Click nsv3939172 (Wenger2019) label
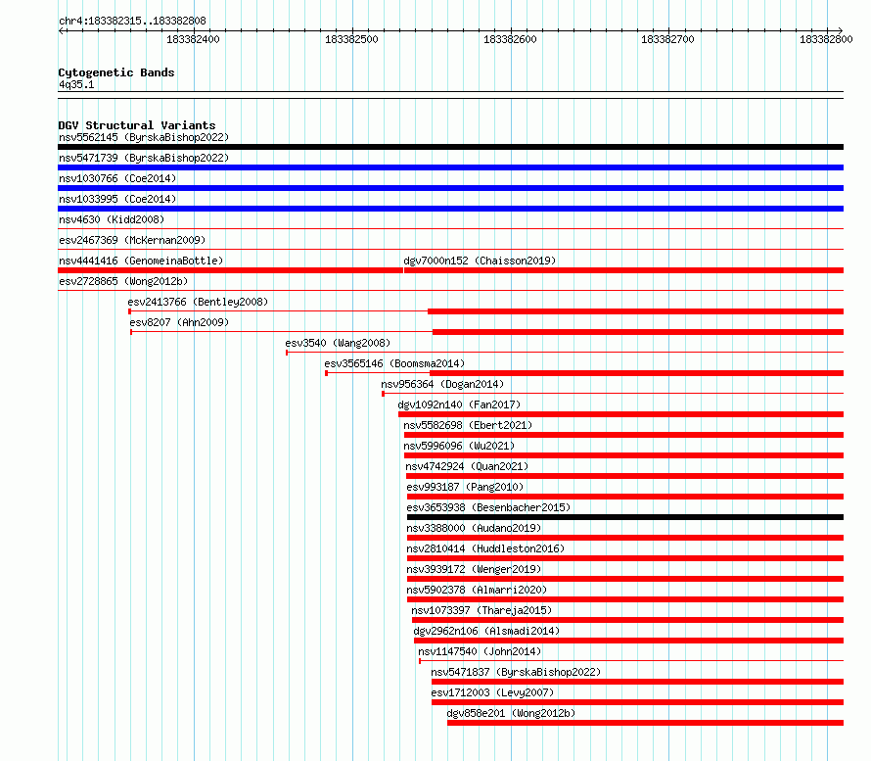 (474, 569)
